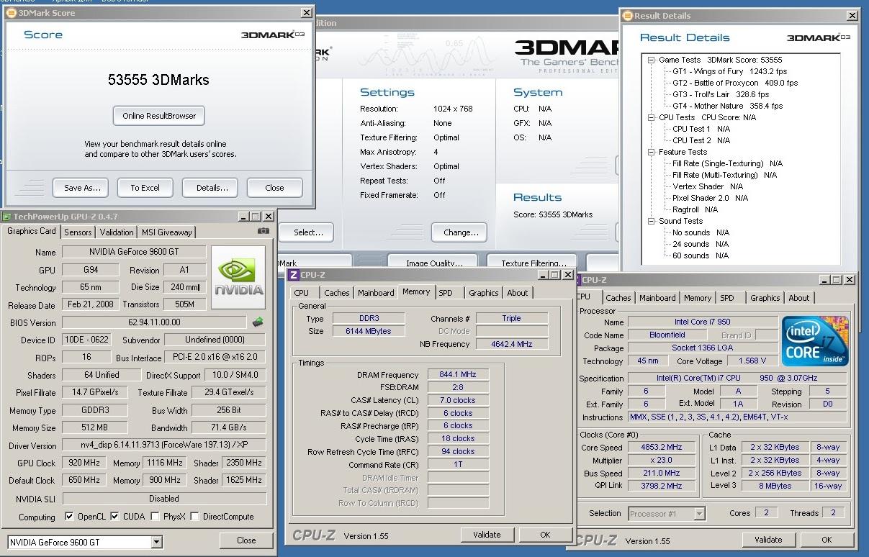Click the QPI Link value 3798.2 MHz
Image resolution: width=869 pixels, height=557 pixels.
click(660, 486)
